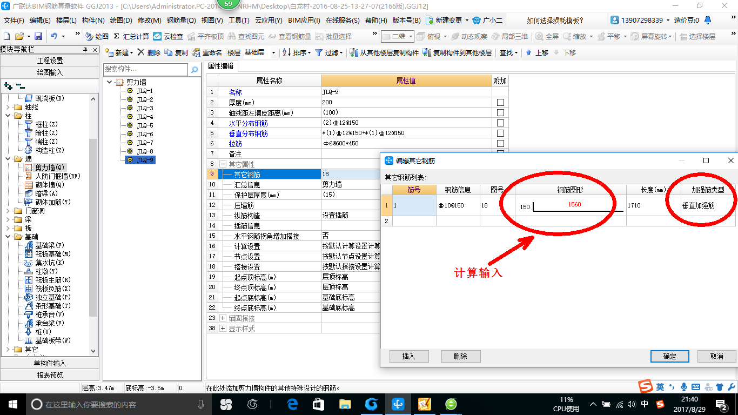Viewport: 738px width, 415px height.
Task: Click the collapse-all minus icon in navigator
Action: (x=20, y=86)
